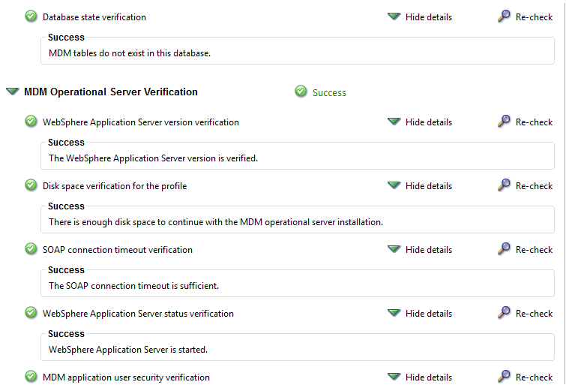Click the WebSphere Application Server is started message box
566x385 pixels.
(x=298, y=347)
